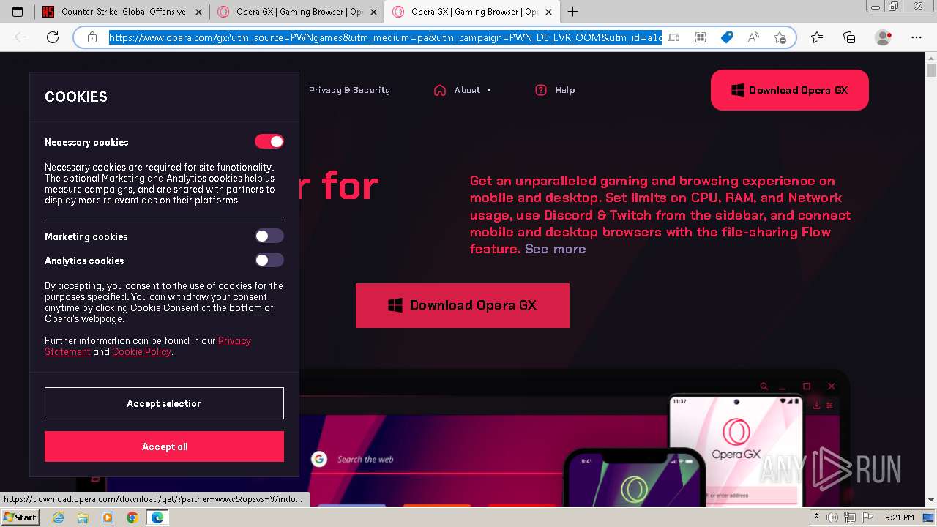
Task: Open Privacy & Security menu item
Action: tap(349, 90)
